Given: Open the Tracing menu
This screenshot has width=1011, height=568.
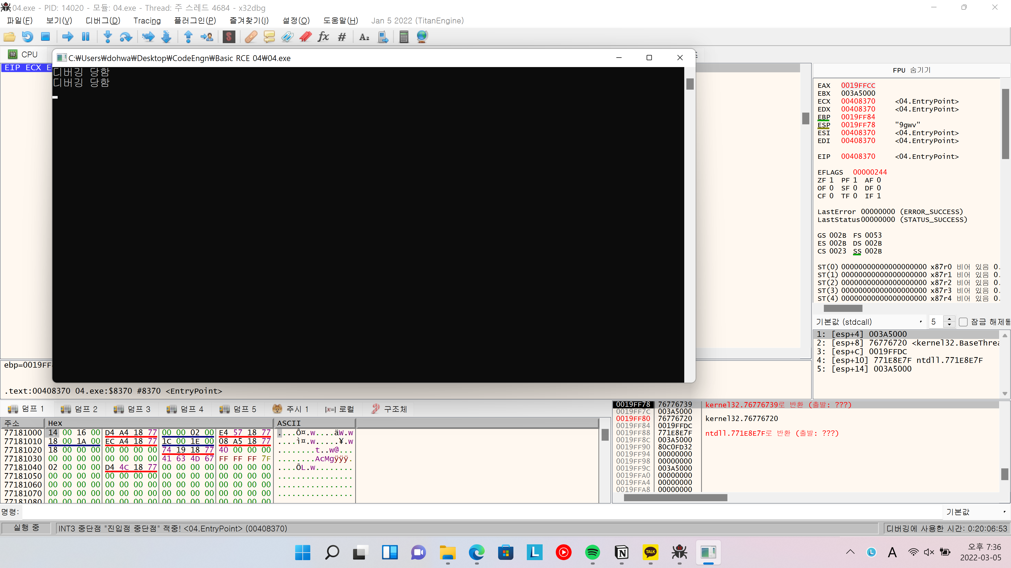Looking at the screenshot, I should (147, 21).
